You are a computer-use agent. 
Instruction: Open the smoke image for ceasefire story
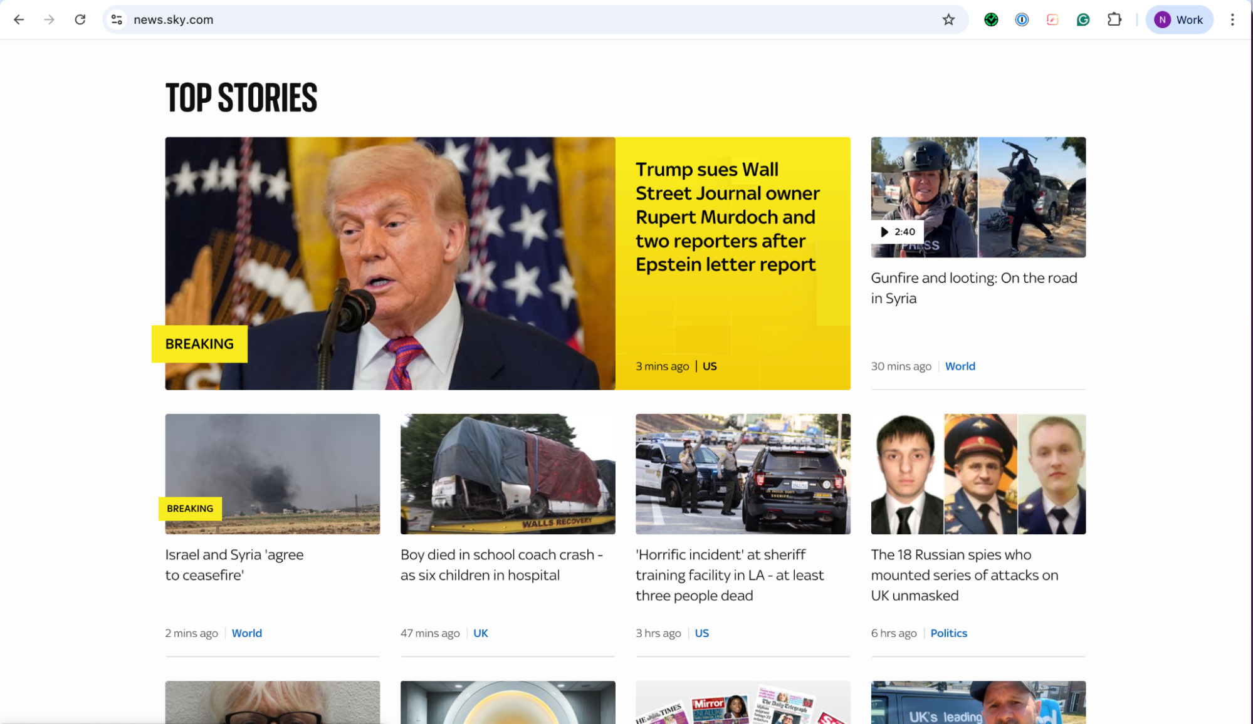[273, 473]
